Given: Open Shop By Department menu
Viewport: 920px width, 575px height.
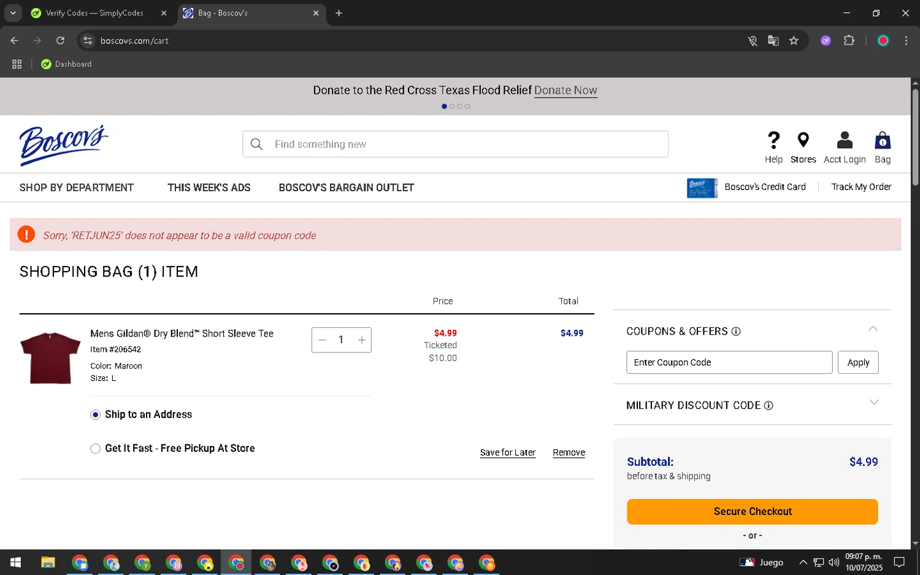Looking at the screenshot, I should pos(77,188).
